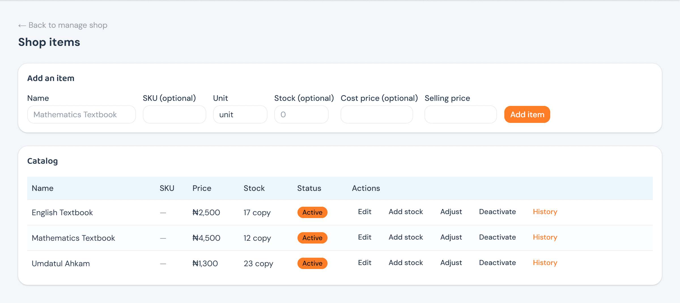Click the Status column header
The image size is (680, 303).
coord(309,188)
